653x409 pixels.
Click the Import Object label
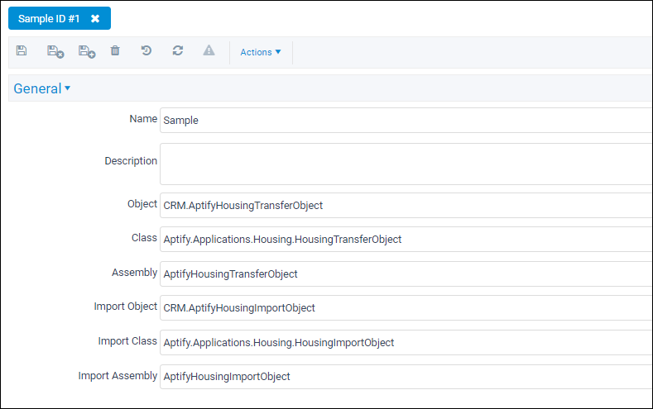coord(125,307)
